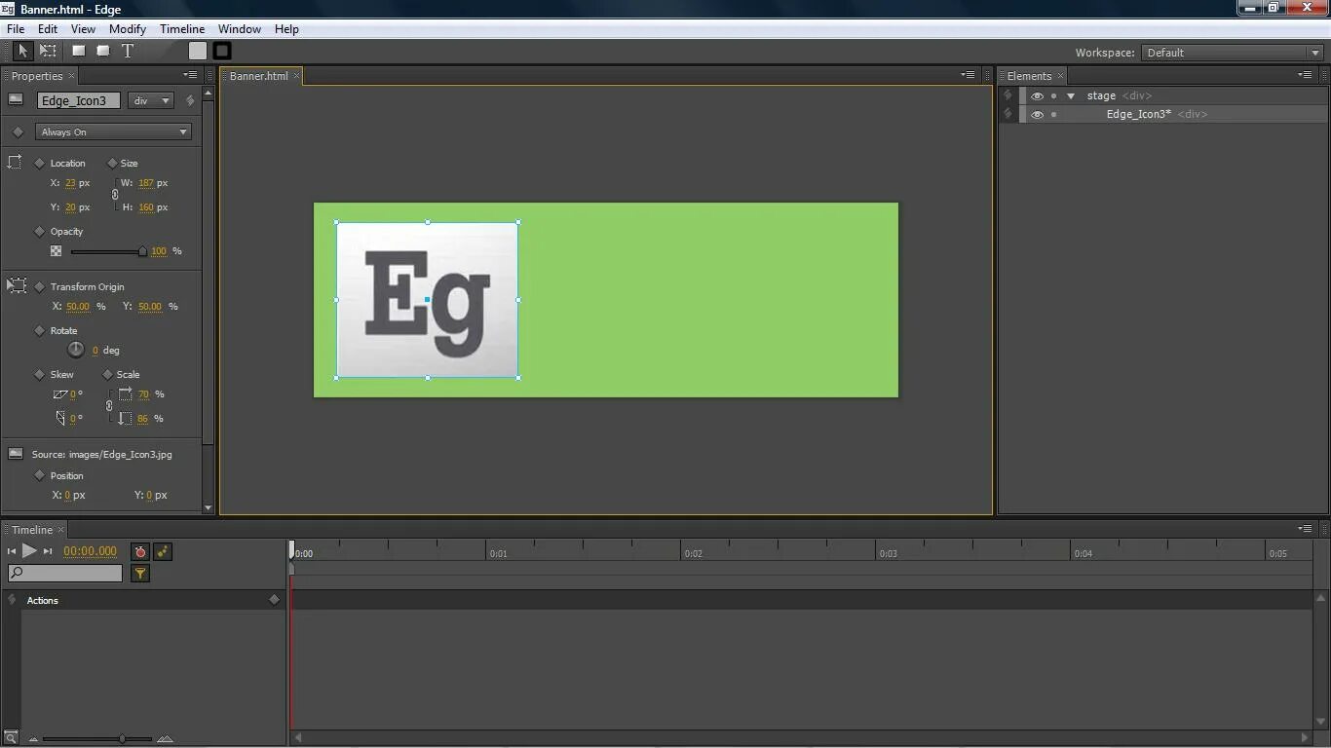Open the light gray background color swatch
Image resolution: width=1331 pixels, height=748 pixels.
coord(198,51)
